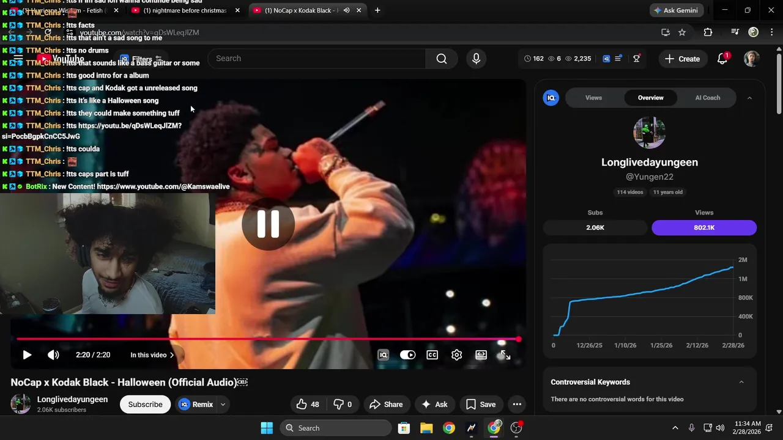
Task: Open the account avatar menu
Action: click(x=751, y=59)
